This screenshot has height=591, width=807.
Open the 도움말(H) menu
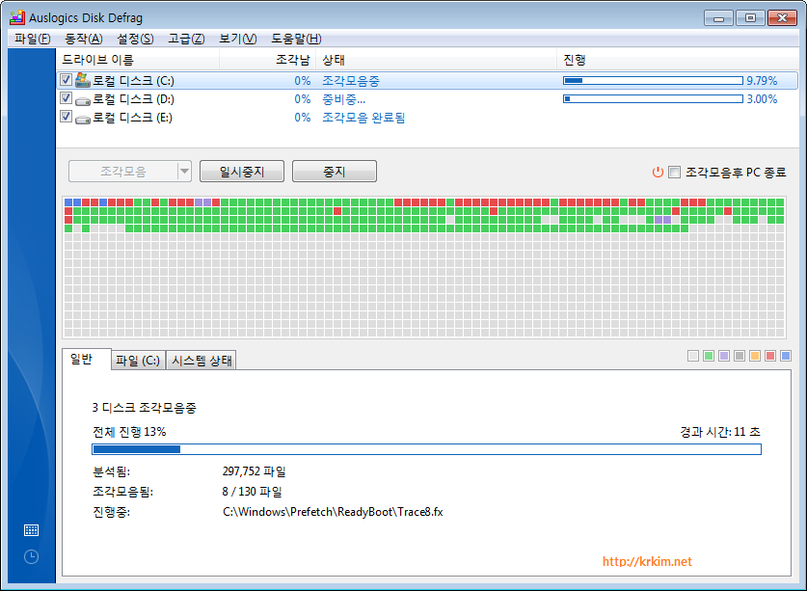(x=296, y=39)
